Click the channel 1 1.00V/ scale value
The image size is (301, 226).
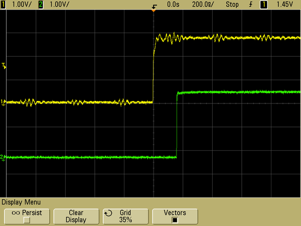click(x=22, y=5)
